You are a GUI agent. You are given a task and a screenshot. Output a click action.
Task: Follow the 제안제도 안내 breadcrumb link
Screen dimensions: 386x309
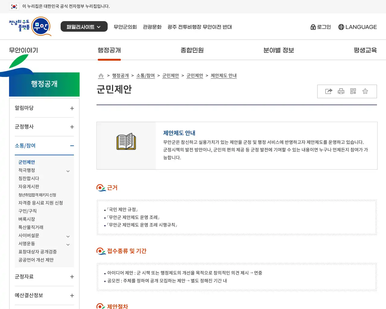pos(223,76)
